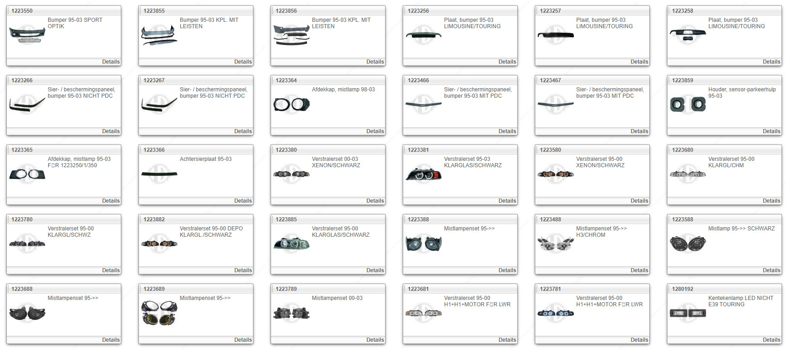The image size is (786, 349).
Task: Click the 1223588 black fog lamp image
Action: click(x=688, y=244)
